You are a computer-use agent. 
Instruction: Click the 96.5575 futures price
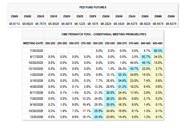click(x=158, y=24)
